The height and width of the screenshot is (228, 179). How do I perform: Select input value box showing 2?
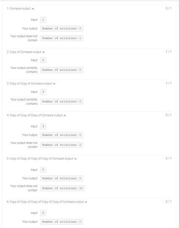(43, 60)
